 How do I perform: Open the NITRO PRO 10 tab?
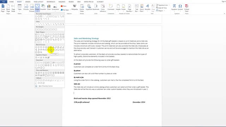point(89,2)
